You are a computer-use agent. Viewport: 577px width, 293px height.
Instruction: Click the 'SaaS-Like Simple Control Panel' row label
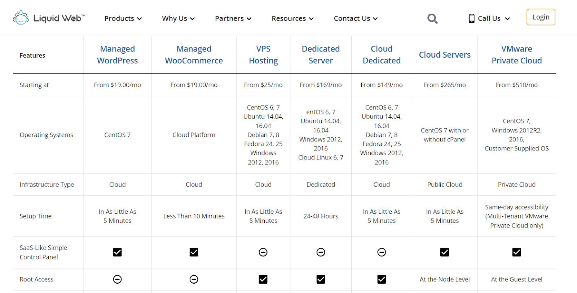[x=43, y=252]
